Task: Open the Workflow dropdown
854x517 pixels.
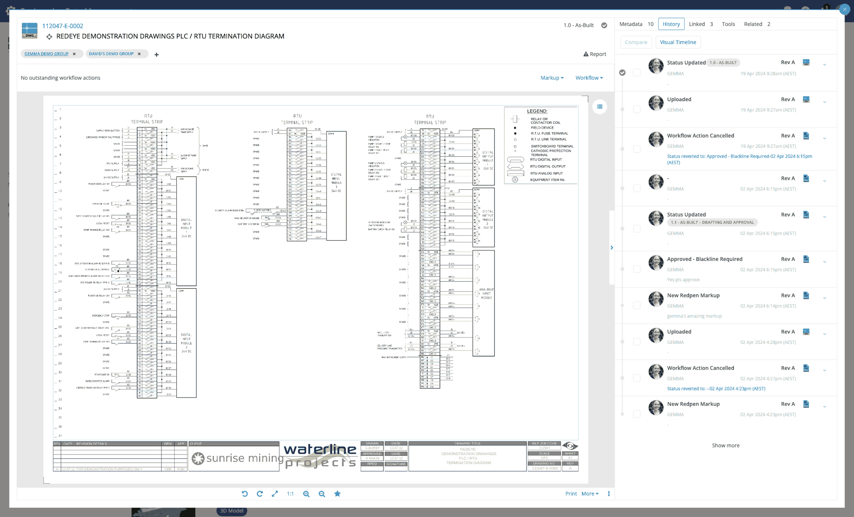Action: tap(589, 78)
